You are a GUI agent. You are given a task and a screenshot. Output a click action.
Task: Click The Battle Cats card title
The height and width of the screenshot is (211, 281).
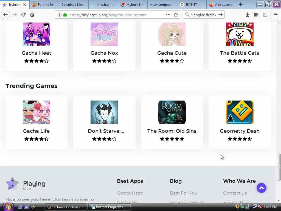point(240,53)
